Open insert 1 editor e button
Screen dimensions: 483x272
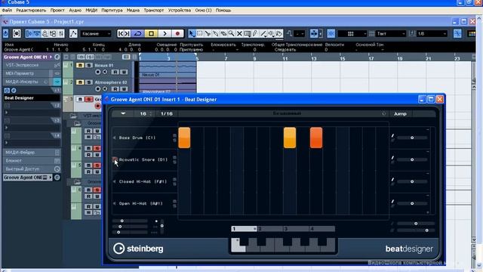[x=14, y=91]
